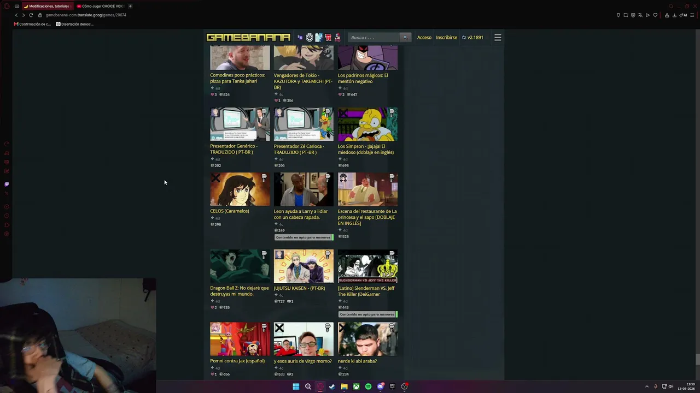This screenshot has height=393, width=700.
Task: Open nerde ki abi araba? link
Action: [x=357, y=361]
